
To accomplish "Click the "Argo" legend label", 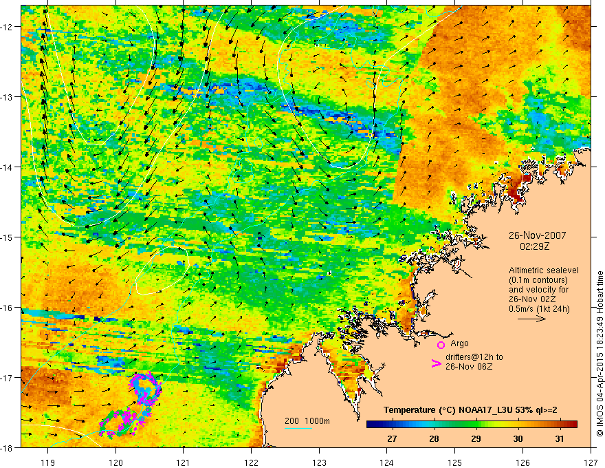I will click(459, 343).
